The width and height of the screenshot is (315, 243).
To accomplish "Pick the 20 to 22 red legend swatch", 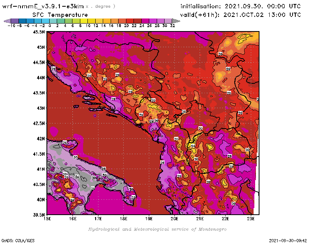I will [130, 21].
